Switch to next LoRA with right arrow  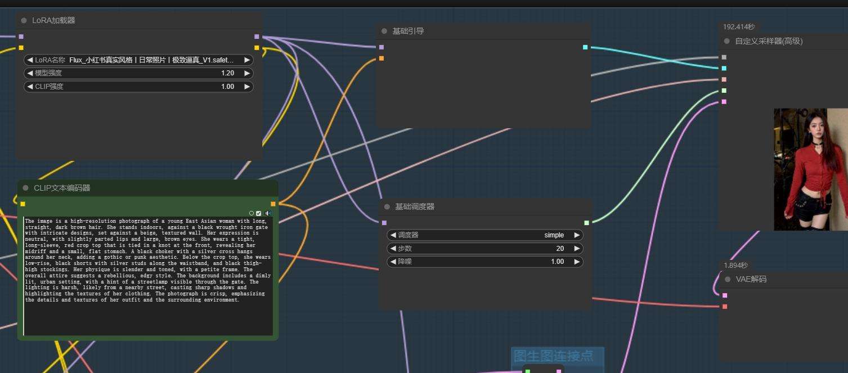coord(246,60)
